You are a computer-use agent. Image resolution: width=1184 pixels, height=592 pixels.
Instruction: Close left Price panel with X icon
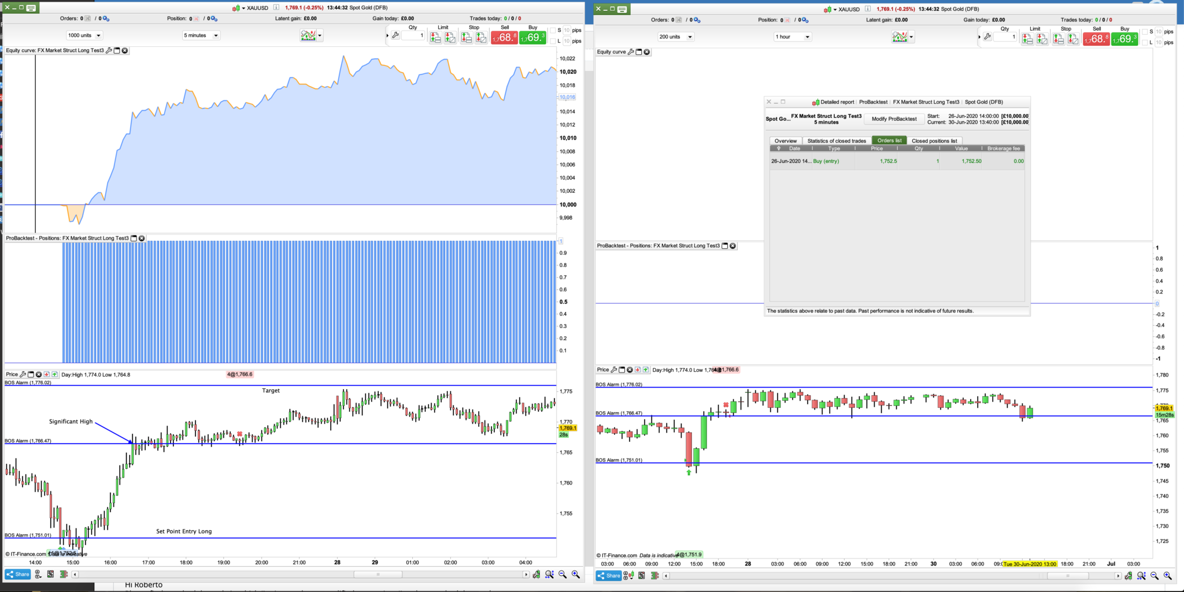pos(39,374)
